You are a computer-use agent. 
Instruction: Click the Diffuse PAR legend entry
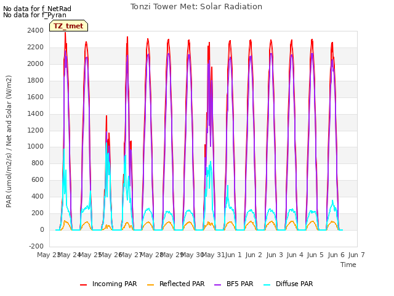click(288, 284)
